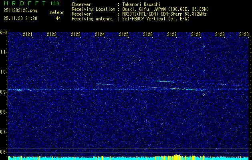
Task: Click the 2125 time marker
Action: click(124, 34)
